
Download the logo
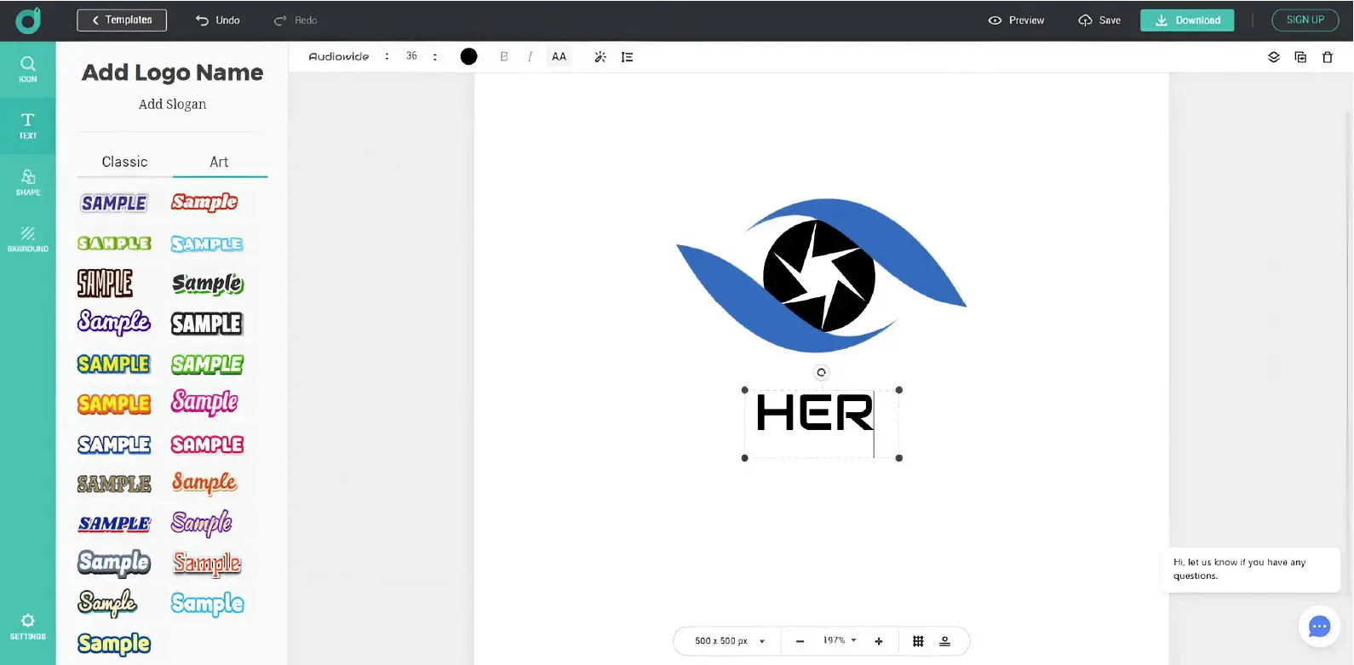1187,20
